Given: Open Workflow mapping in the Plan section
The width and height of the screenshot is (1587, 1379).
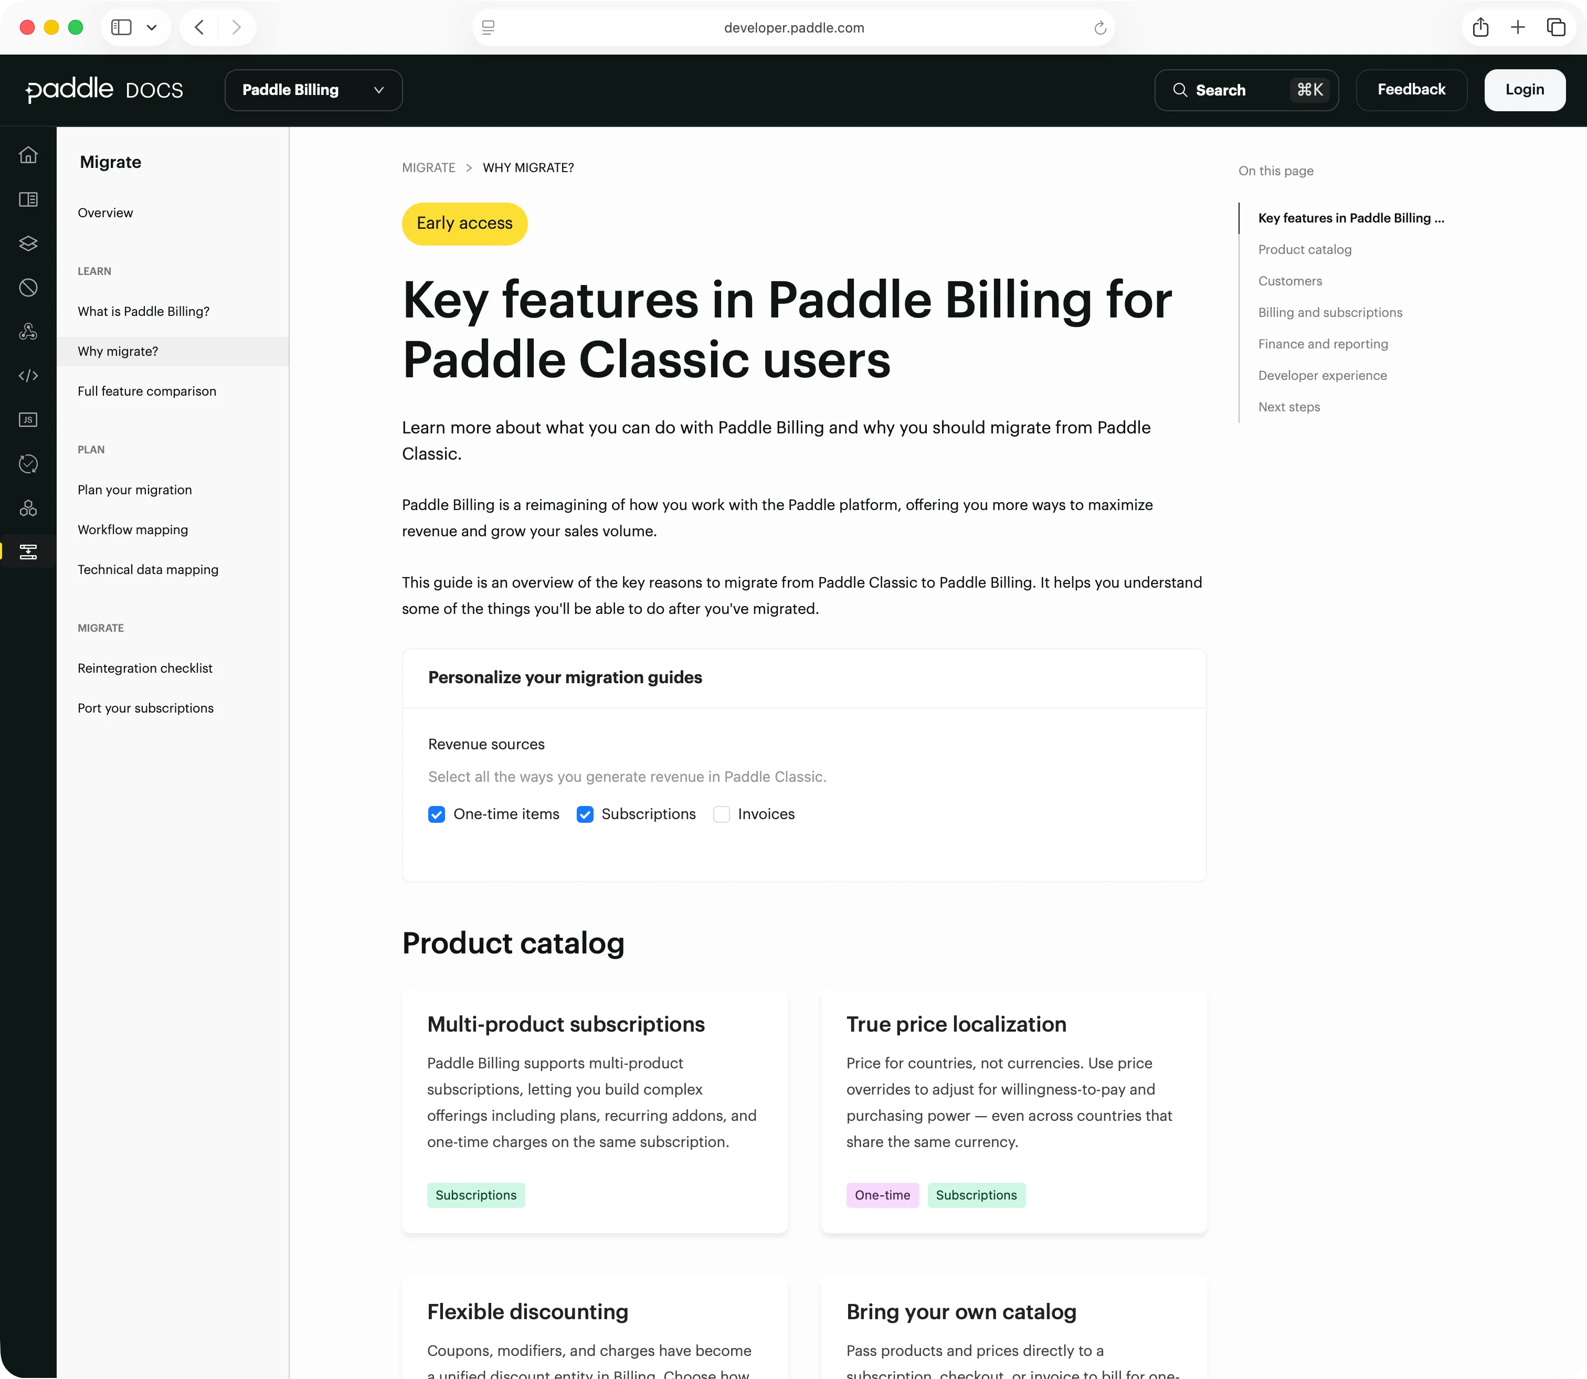Looking at the screenshot, I should coord(132,529).
